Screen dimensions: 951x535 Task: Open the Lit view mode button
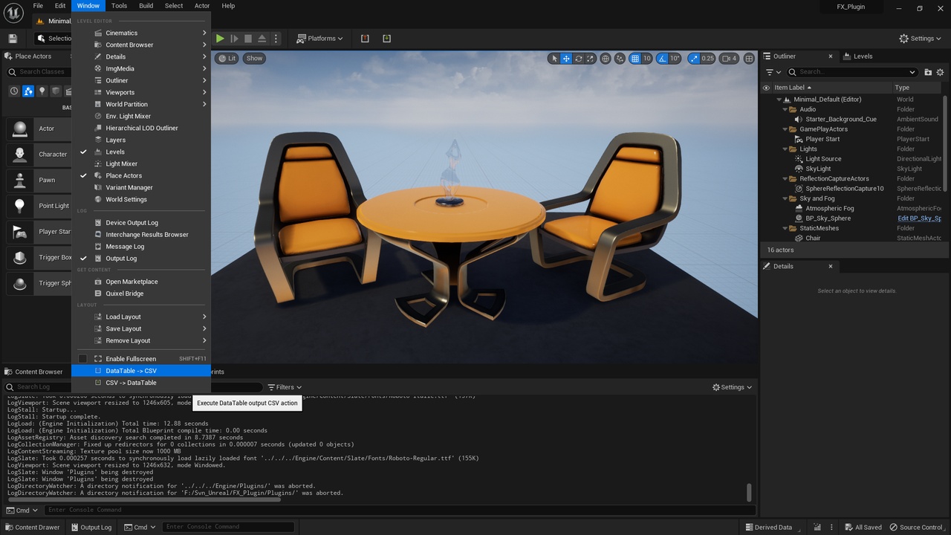coord(227,58)
